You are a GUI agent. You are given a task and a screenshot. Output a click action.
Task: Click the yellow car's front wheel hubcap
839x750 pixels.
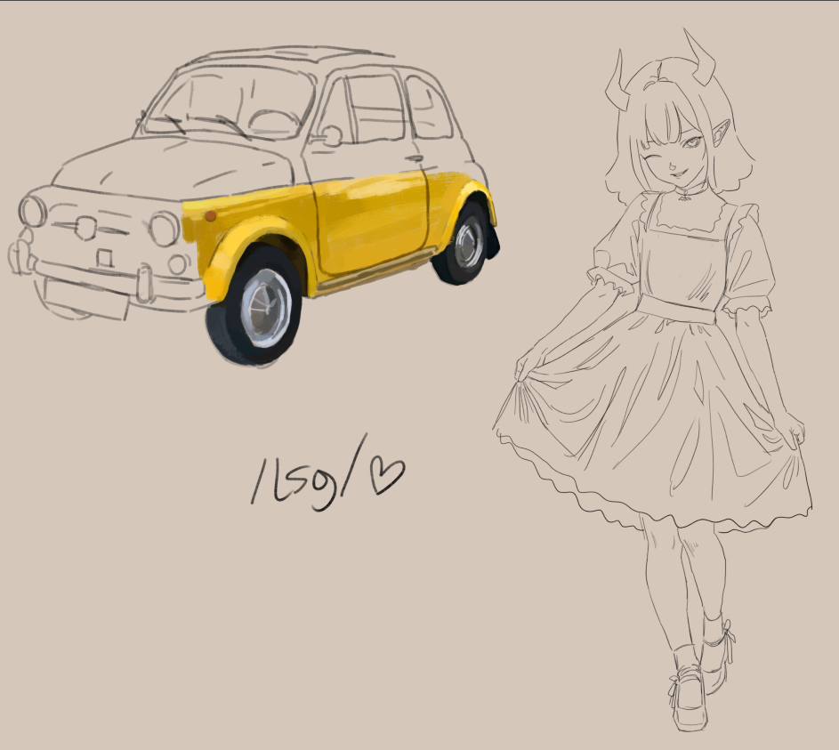coord(266,308)
